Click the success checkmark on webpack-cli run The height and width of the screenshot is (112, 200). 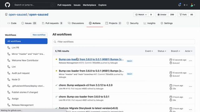coord(56,85)
